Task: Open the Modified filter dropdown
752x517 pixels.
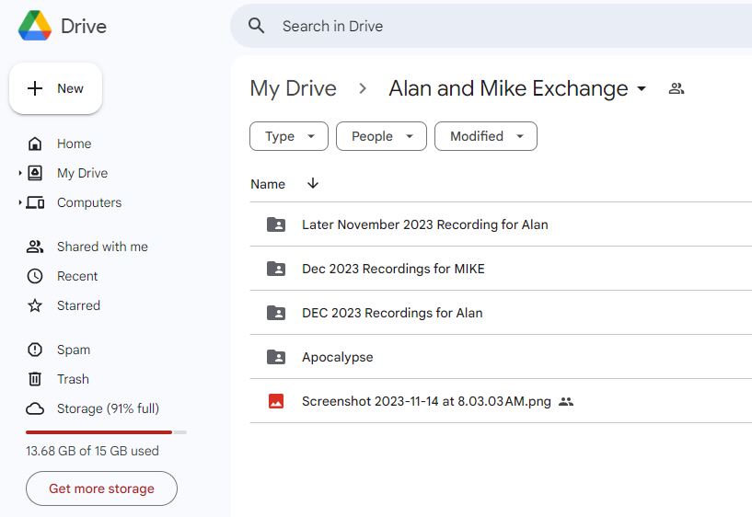Action: (485, 136)
